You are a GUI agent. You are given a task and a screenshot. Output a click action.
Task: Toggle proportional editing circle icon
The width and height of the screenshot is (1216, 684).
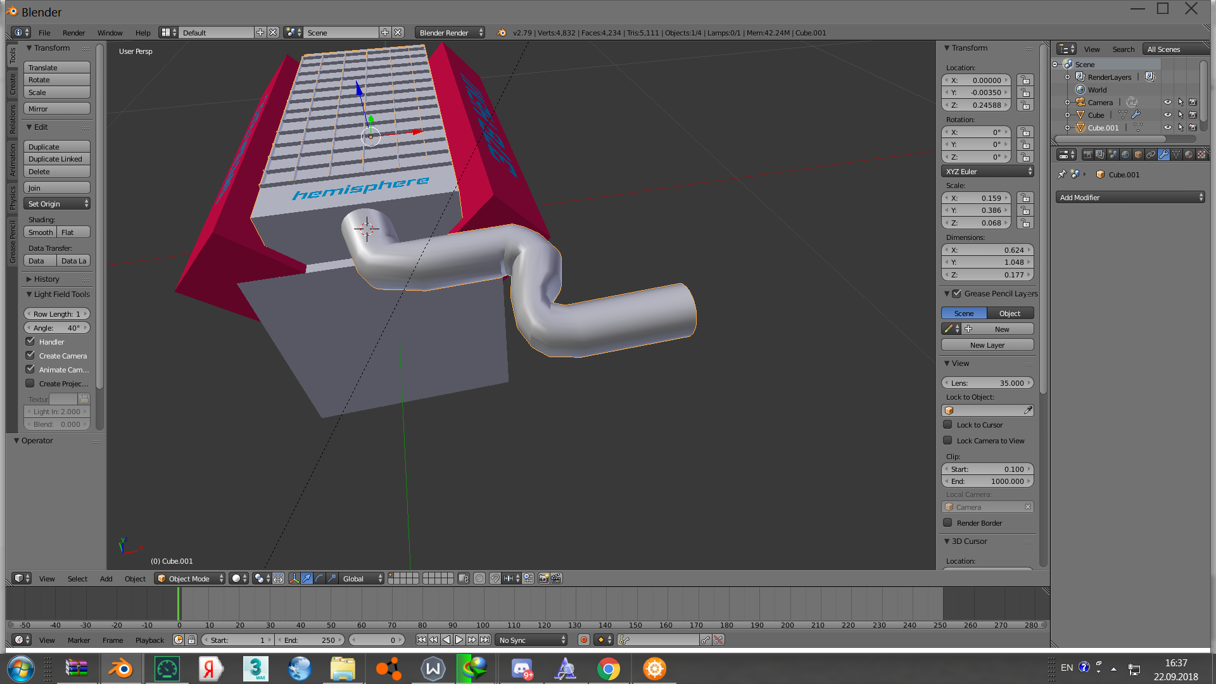[x=479, y=578]
